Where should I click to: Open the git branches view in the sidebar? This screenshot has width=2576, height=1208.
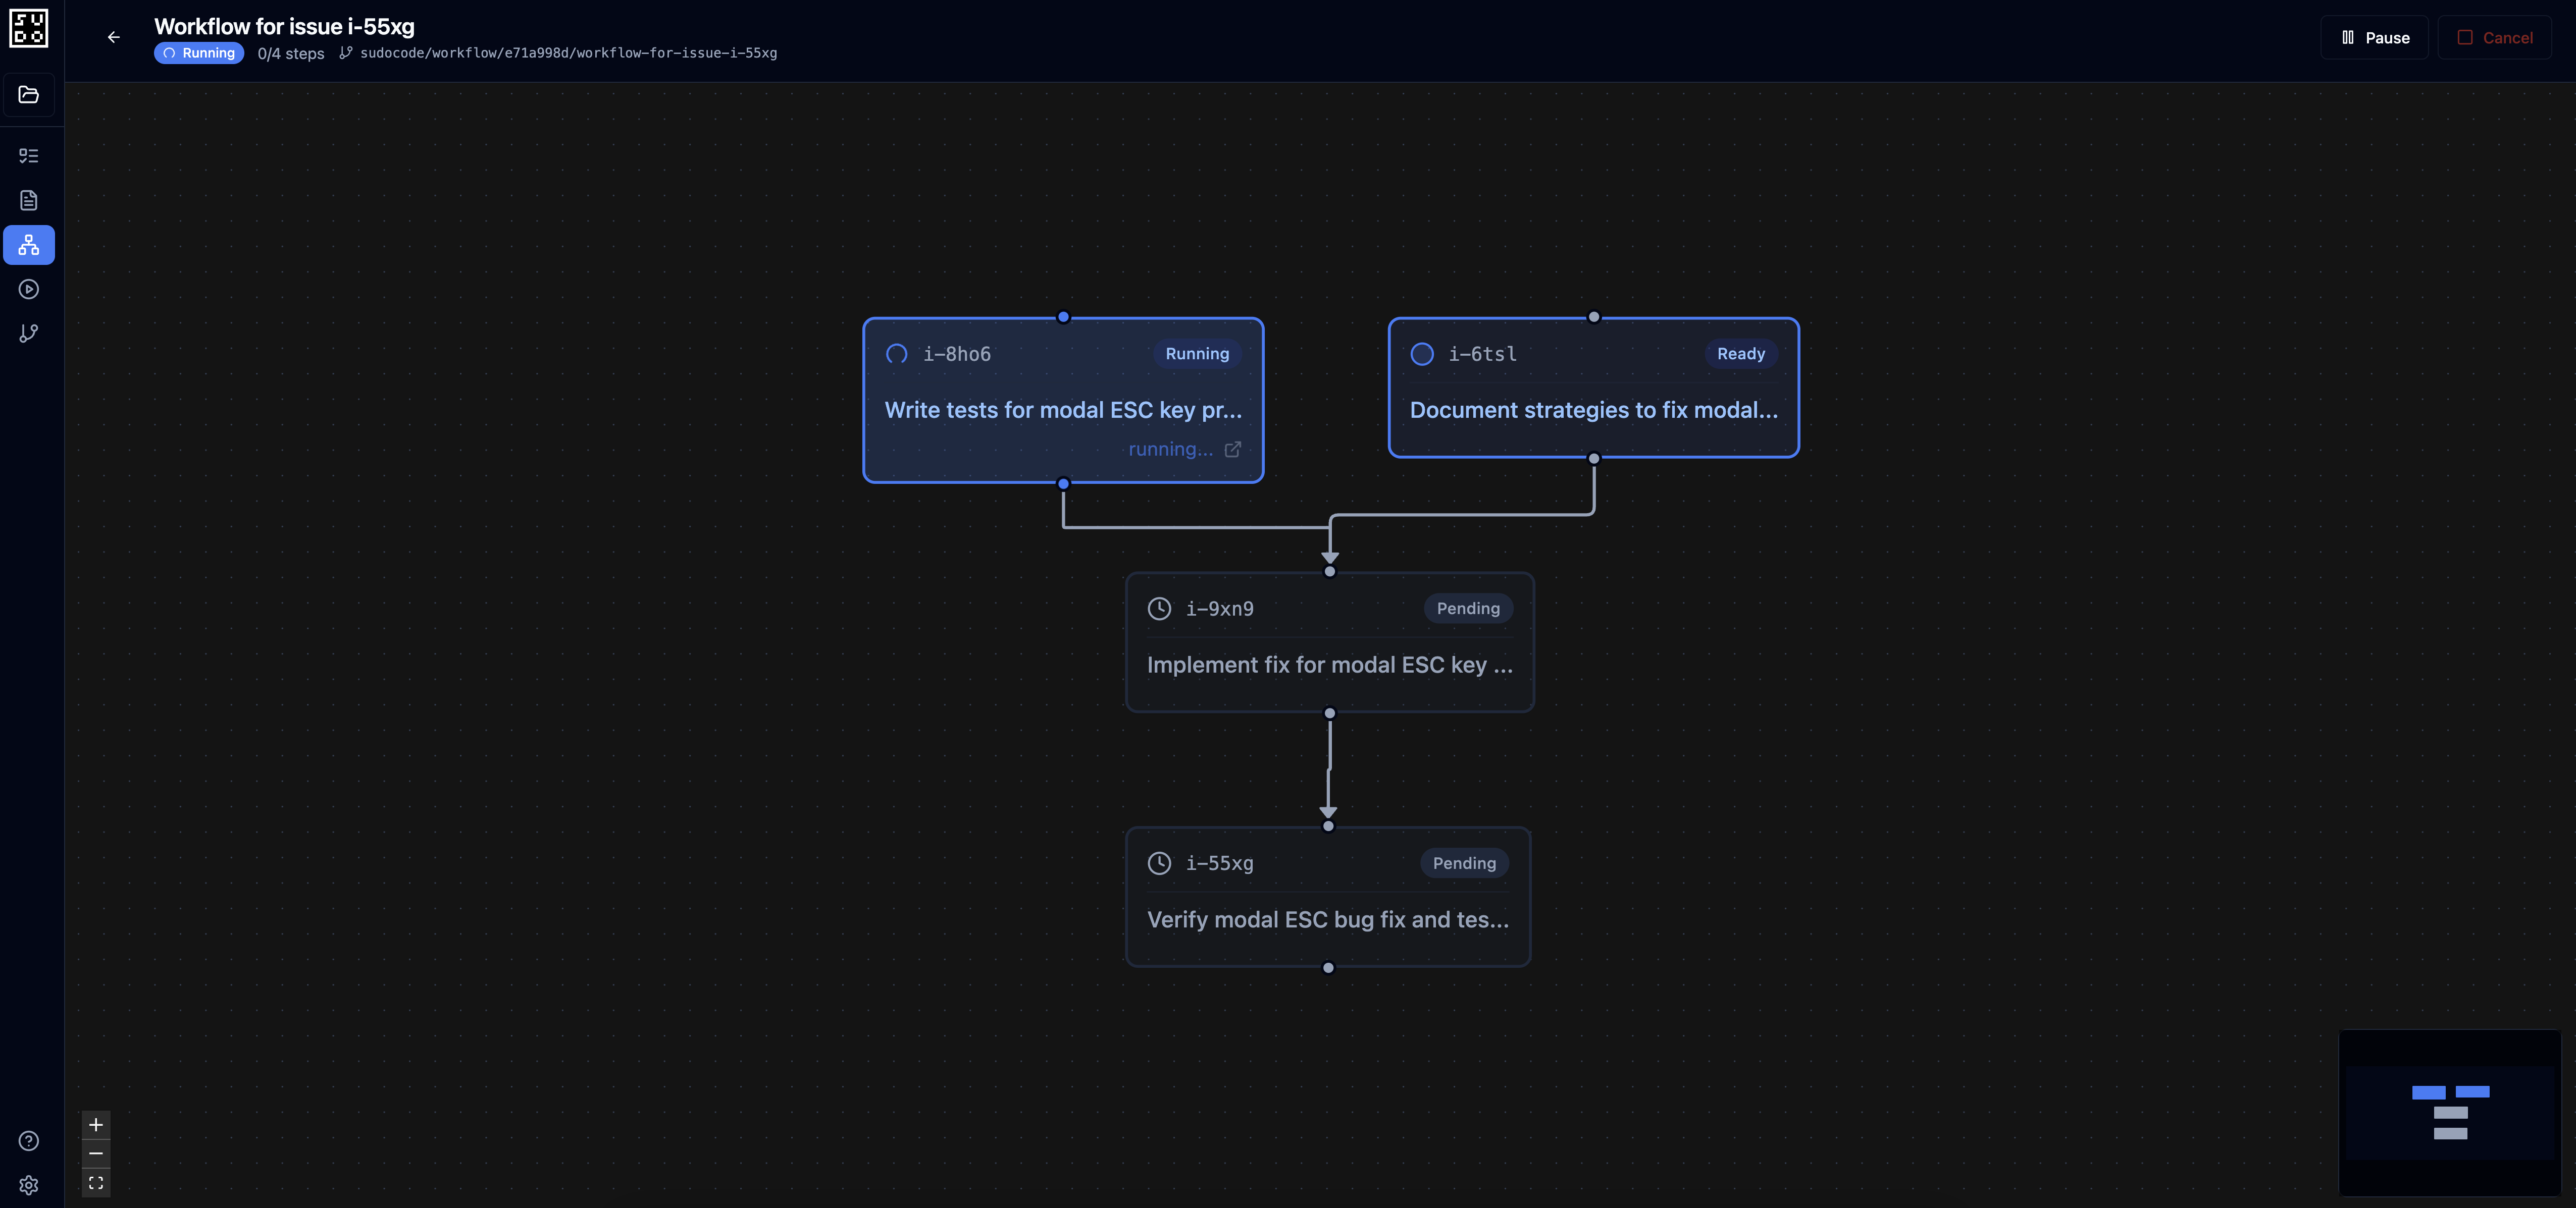tap(29, 333)
